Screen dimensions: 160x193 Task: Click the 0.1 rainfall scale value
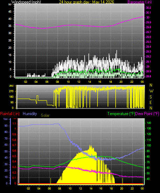tap(14, 178)
